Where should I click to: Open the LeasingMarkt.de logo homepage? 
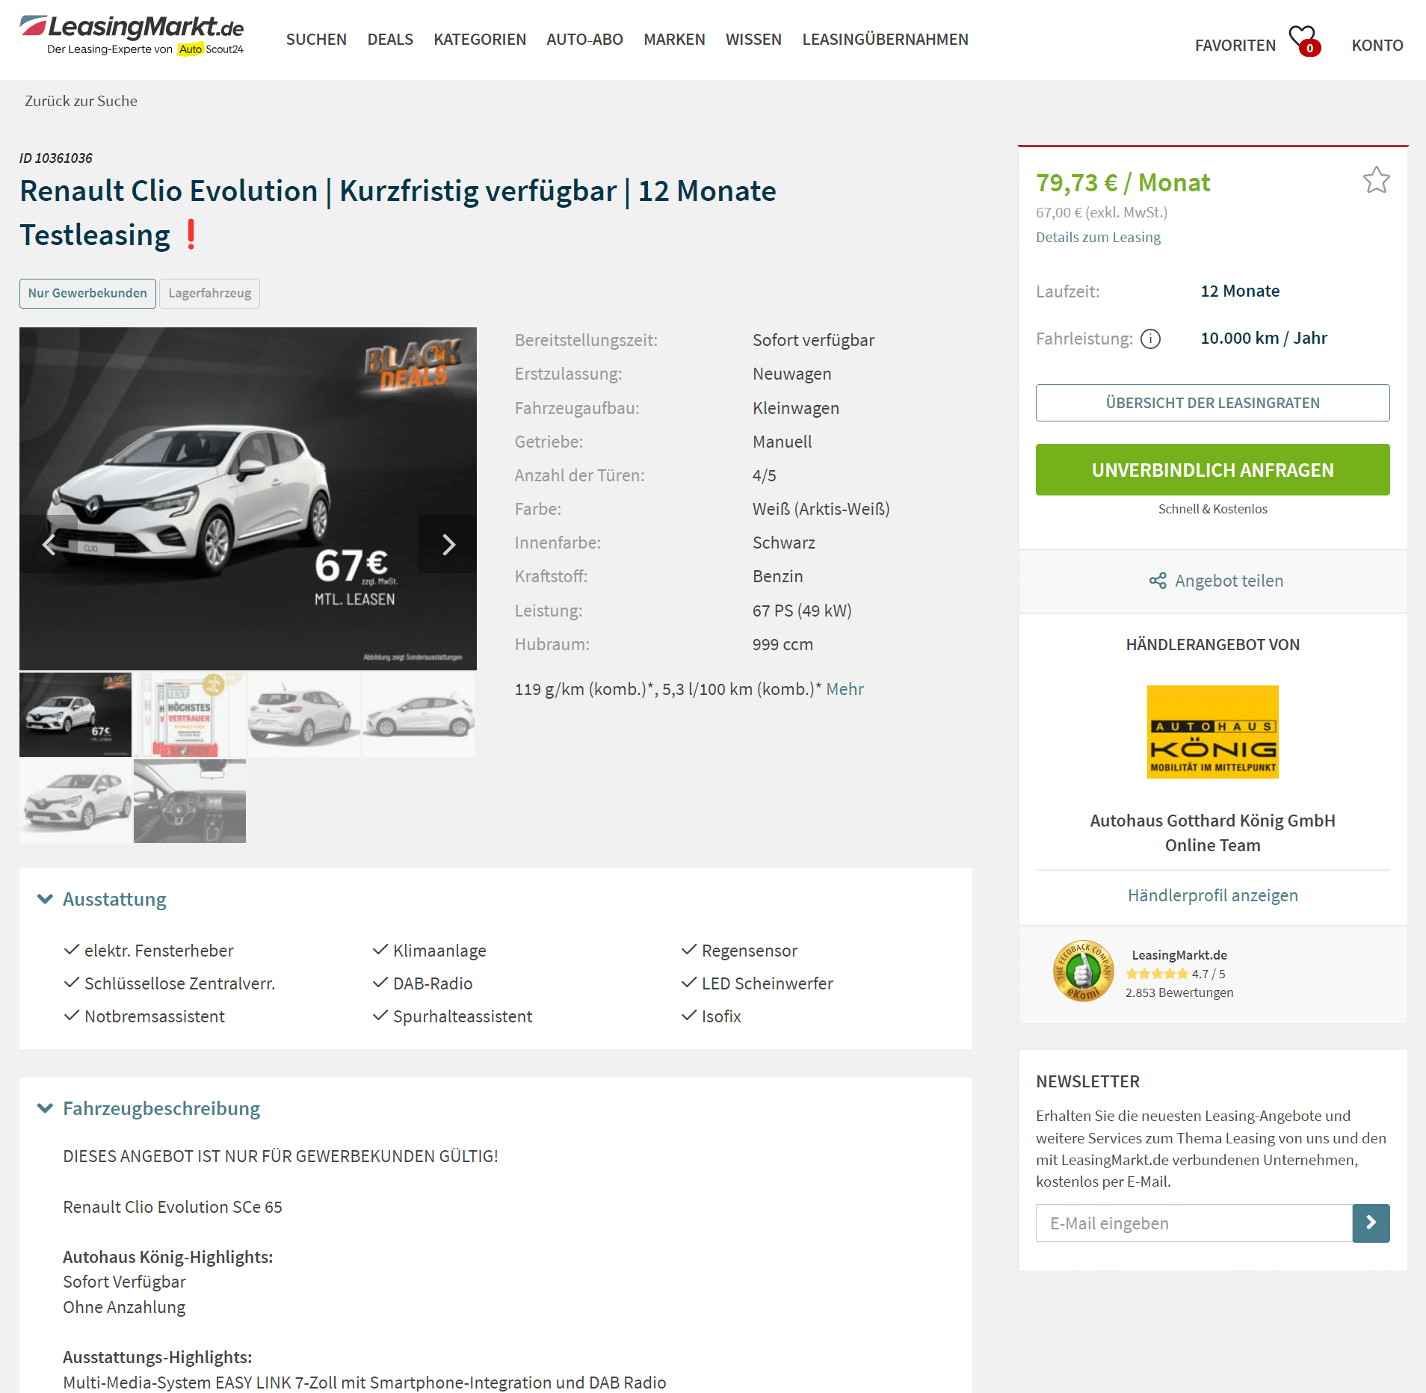click(x=132, y=35)
